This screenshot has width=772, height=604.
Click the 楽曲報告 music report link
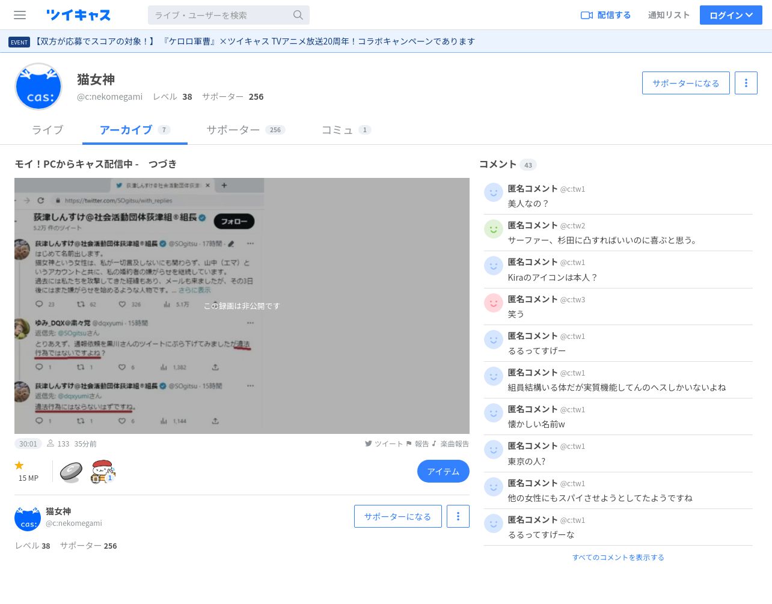(x=450, y=444)
